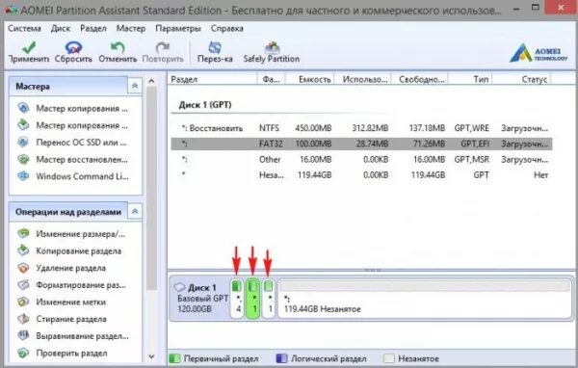Screen dimensions: 578x368
Task: Click the sidebar vertical scrollbar thumb
Action: [x=151, y=188]
